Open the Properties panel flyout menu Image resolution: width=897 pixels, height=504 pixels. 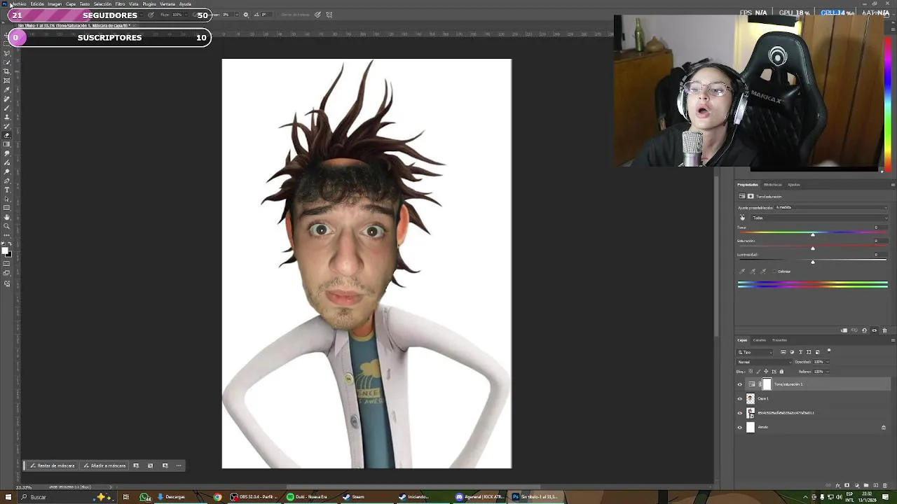[893, 185]
